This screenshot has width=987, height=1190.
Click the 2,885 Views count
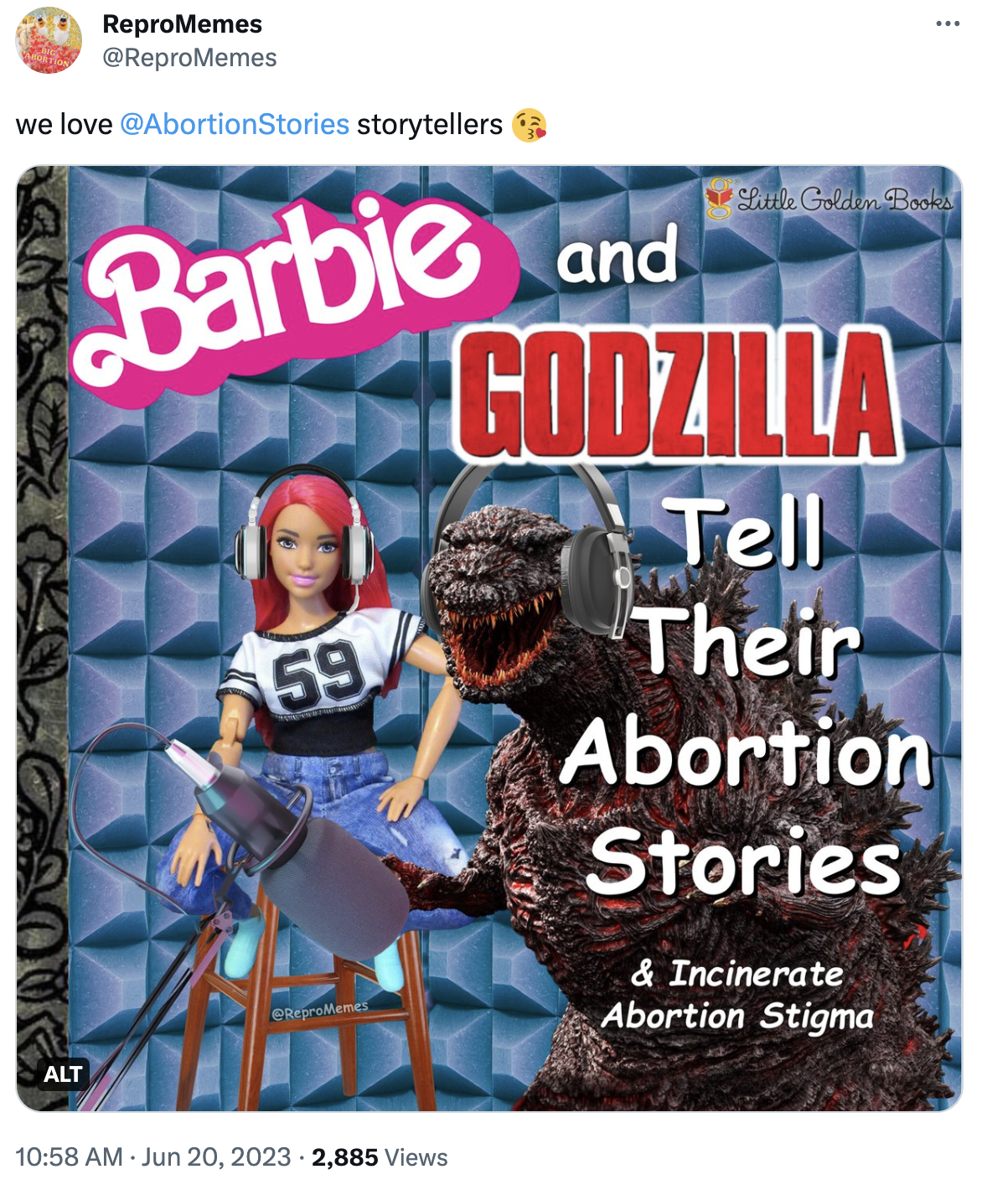380,1157
